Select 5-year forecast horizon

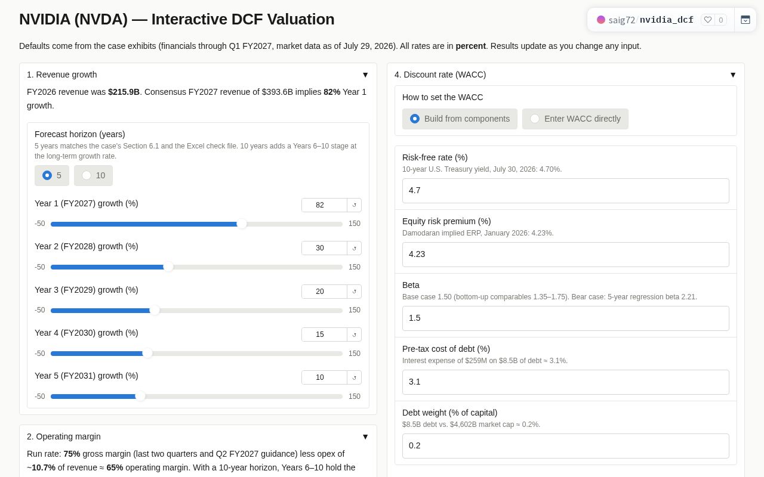[x=52, y=175]
